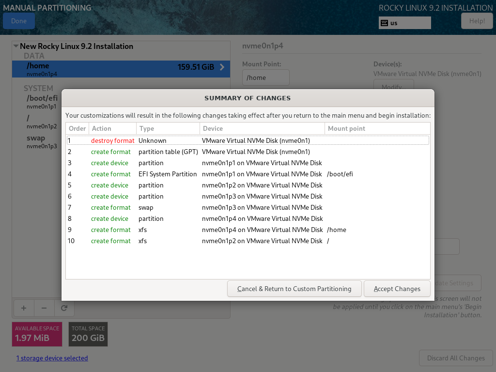The height and width of the screenshot is (372, 496).
Task: Click the AVAILABLE SPACE 1.97 MiB indicator
Action: 37,334
